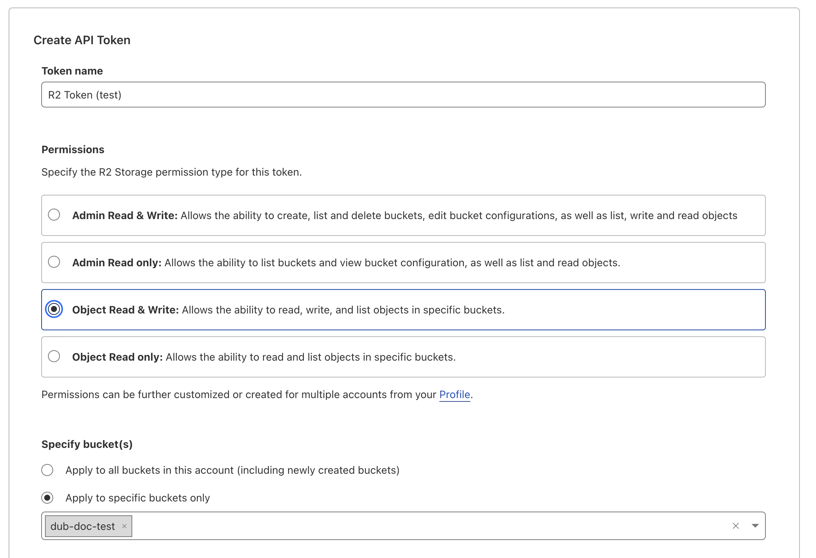This screenshot has height=558, width=816.
Task: Click the dub-doc-test bucket chip
Action: (x=82, y=526)
